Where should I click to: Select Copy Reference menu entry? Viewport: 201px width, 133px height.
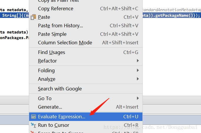tap(86, 9)
